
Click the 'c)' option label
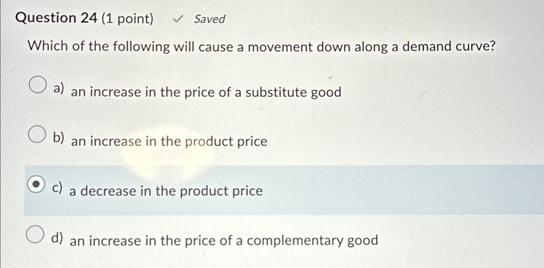point(57,188)
